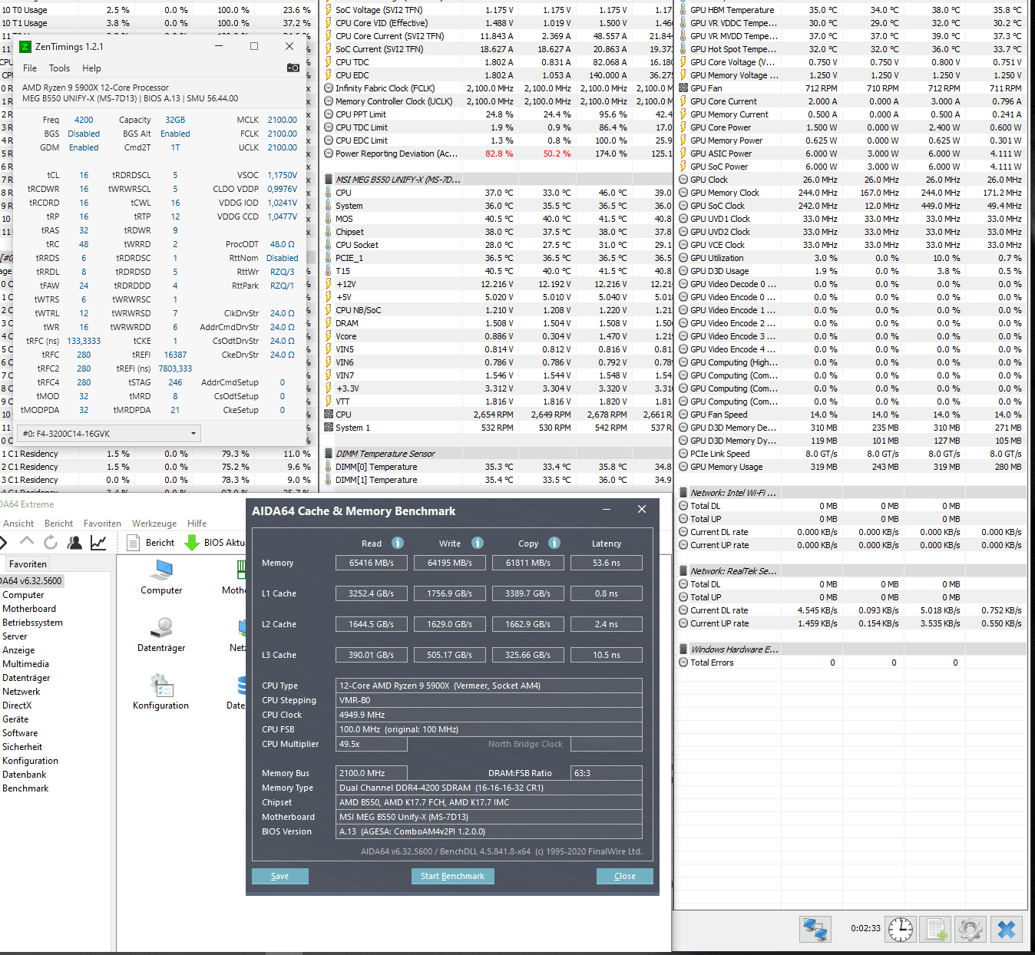The image size is (1035, 955).
Task: Select the MSI MEG B550 UNIFY-X section header
Action: click(x=498, y=180)
